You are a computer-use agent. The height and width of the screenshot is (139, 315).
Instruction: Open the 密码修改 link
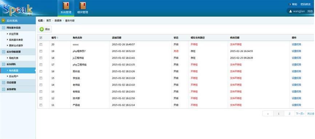pos(306,4)
